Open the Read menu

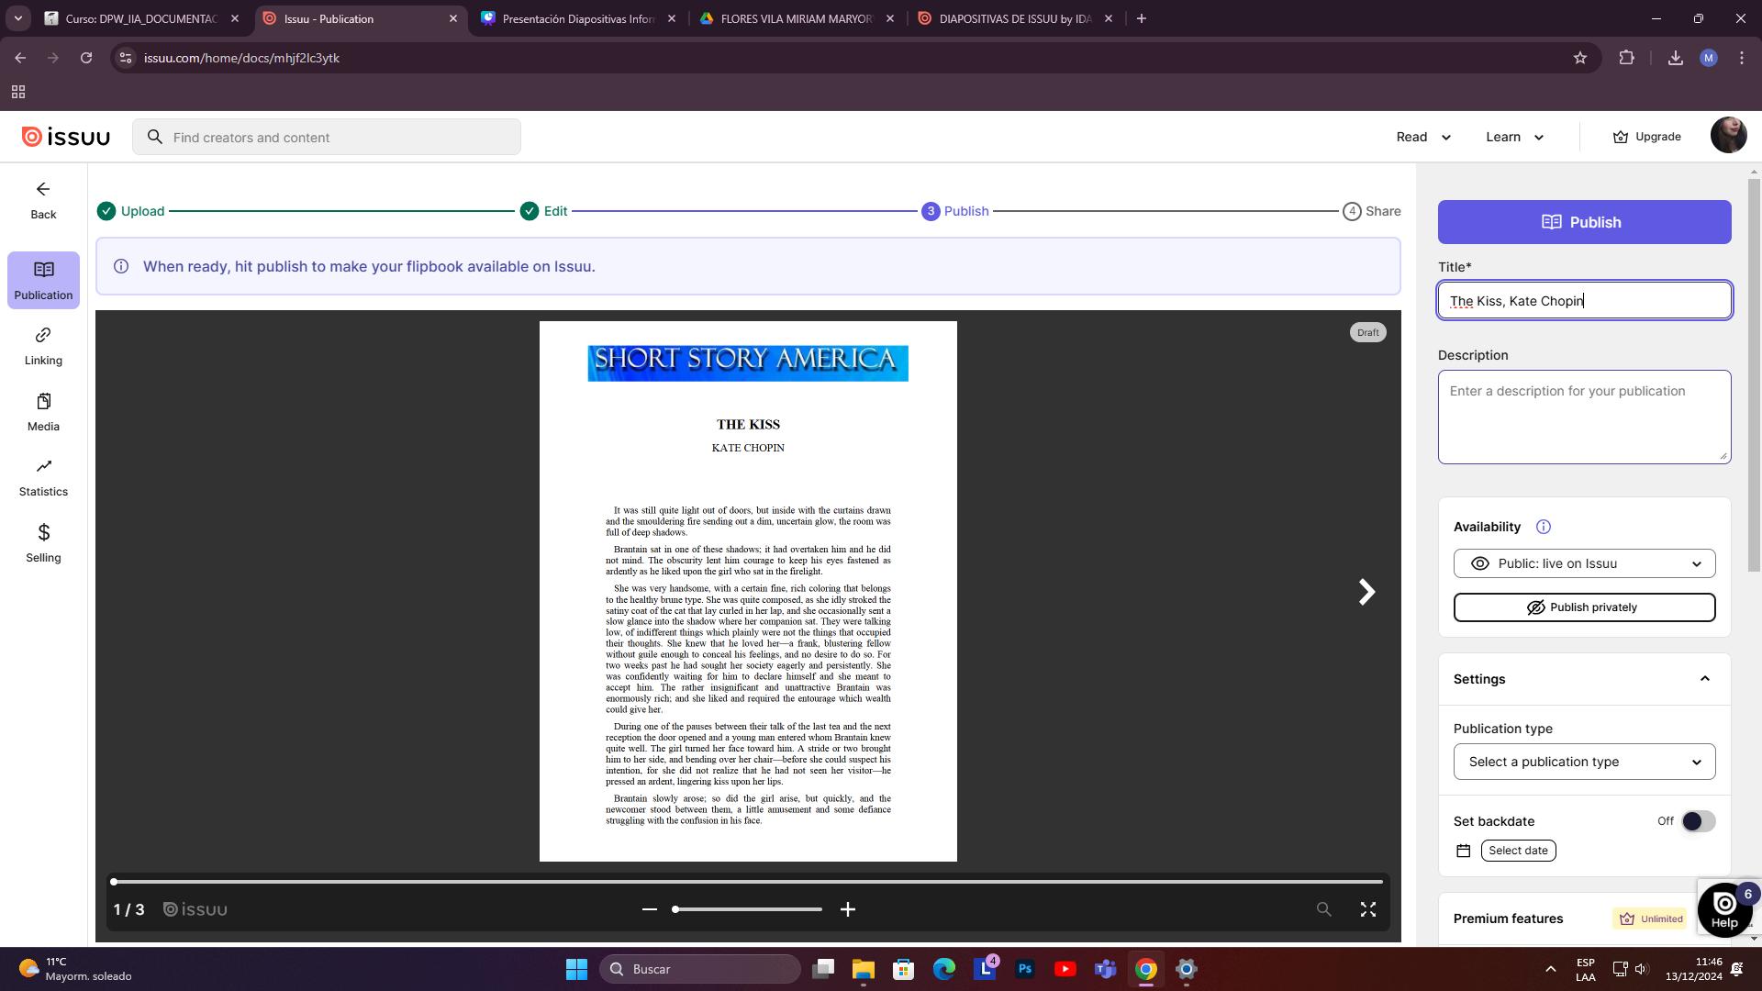pos(1423,137)
